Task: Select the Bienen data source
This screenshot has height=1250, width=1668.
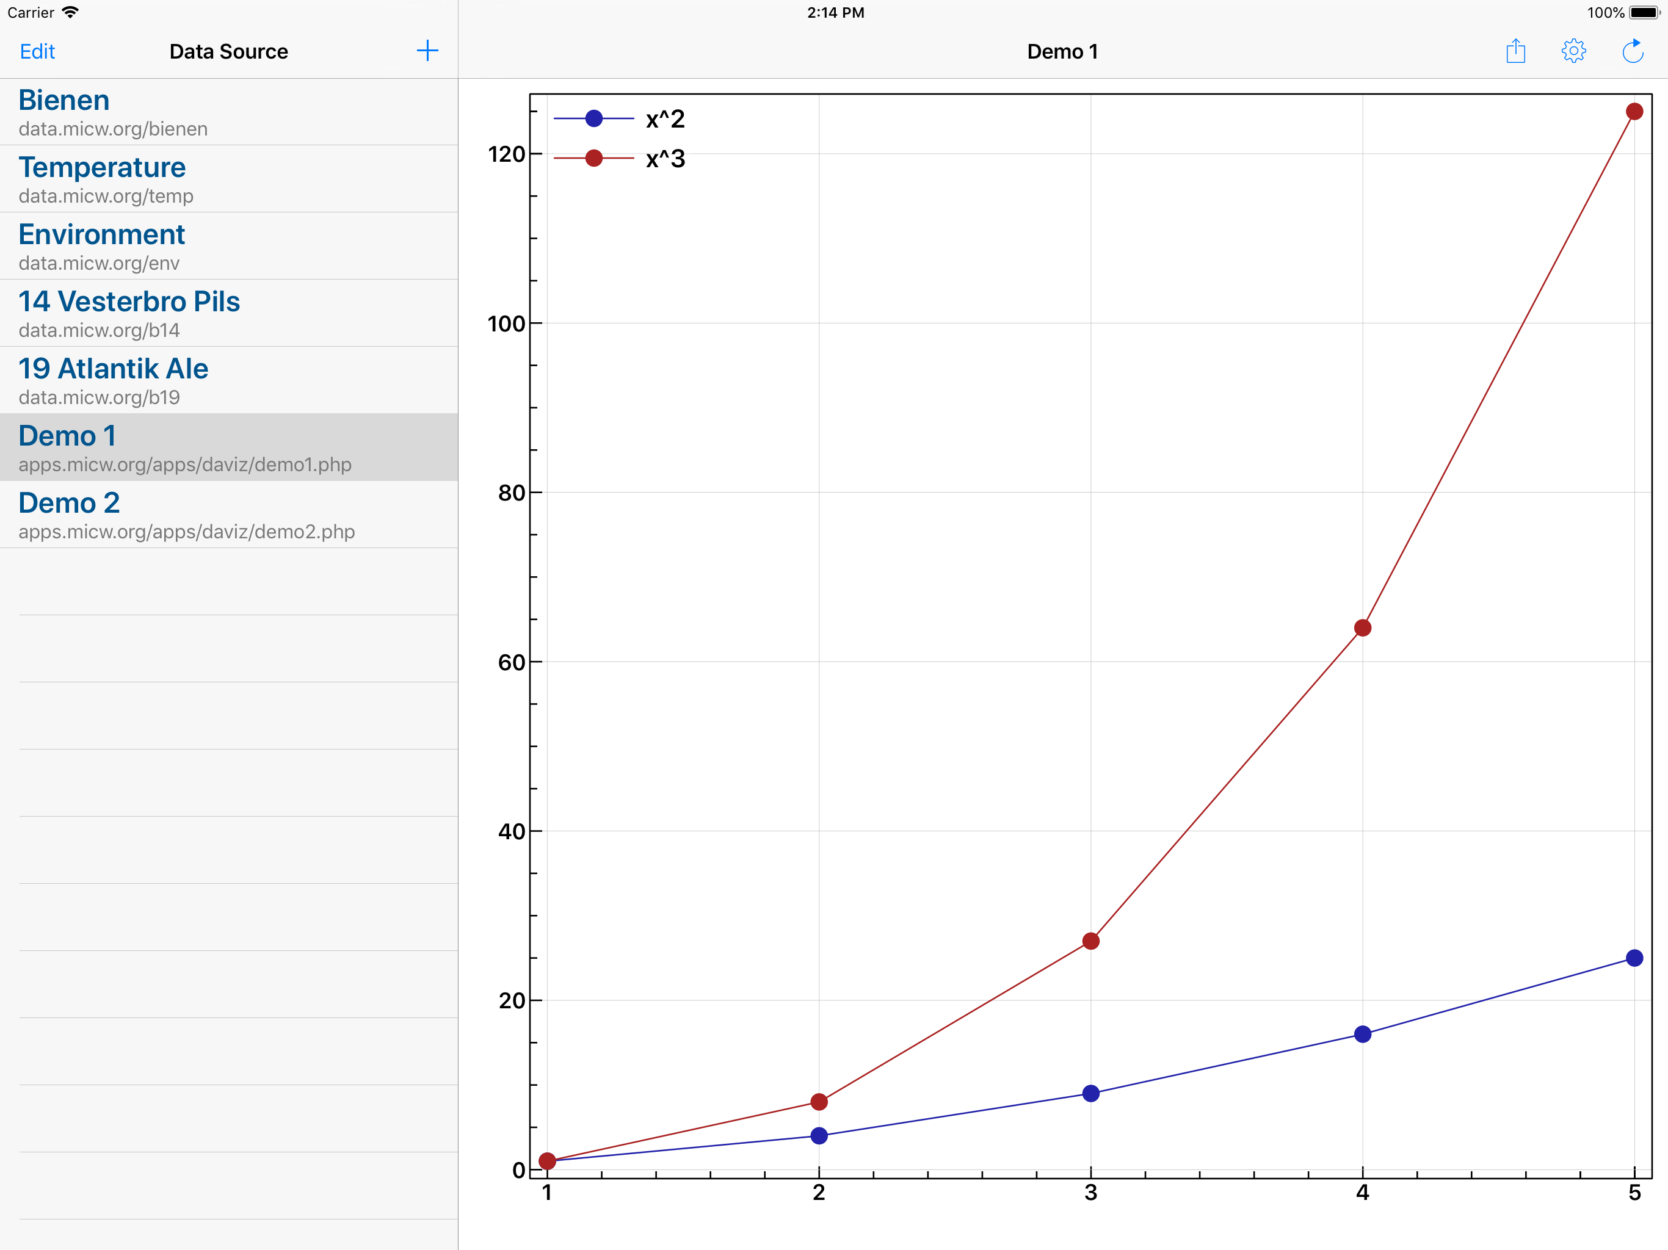Action: tap(228, 112)
